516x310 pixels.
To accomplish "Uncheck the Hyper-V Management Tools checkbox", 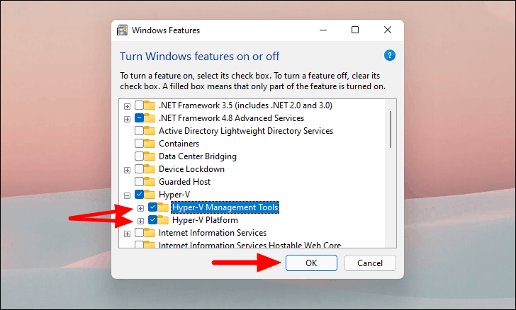I will (153, 207).
